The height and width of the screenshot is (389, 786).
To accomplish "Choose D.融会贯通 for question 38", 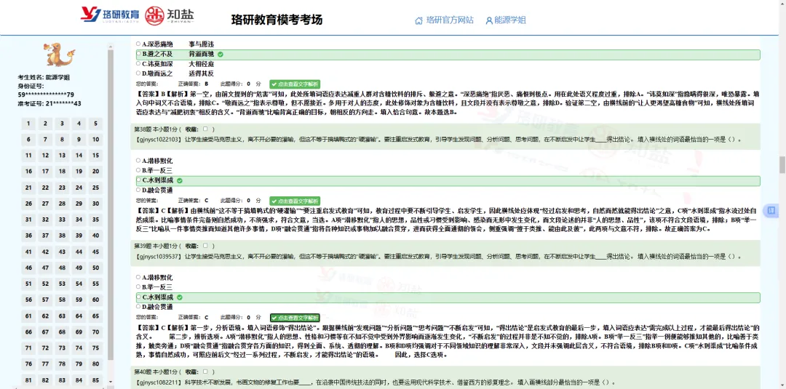I will click(x=139, y=190).
